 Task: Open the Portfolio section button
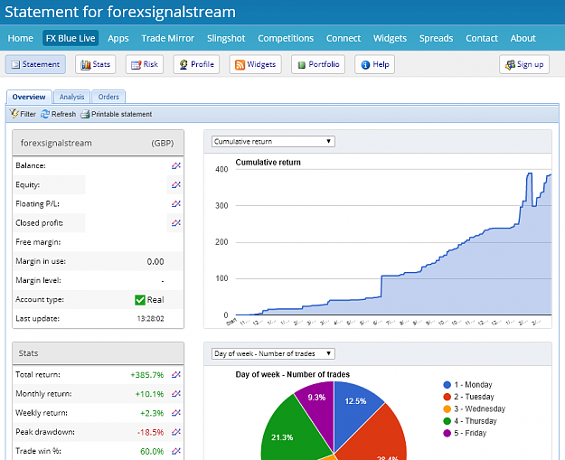click(318, 64)
